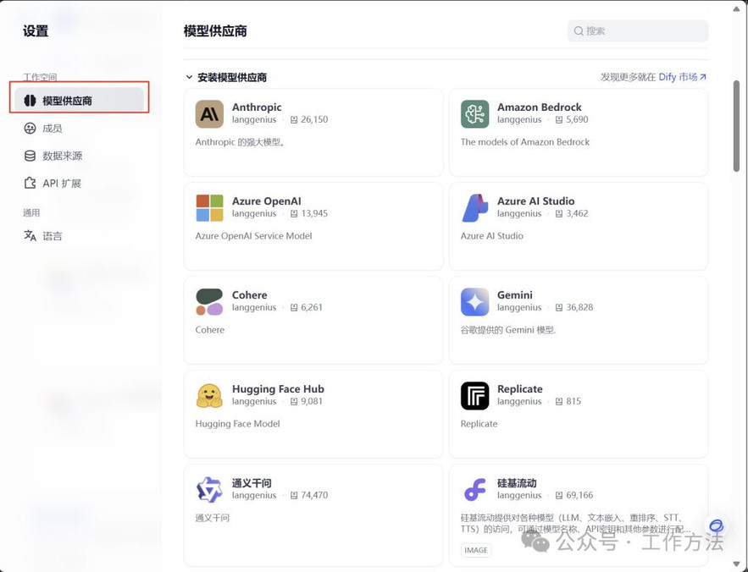Click the Cohere card title
Image resolution: width=748 pixels, height=572 pixels.
click(250, 295)
